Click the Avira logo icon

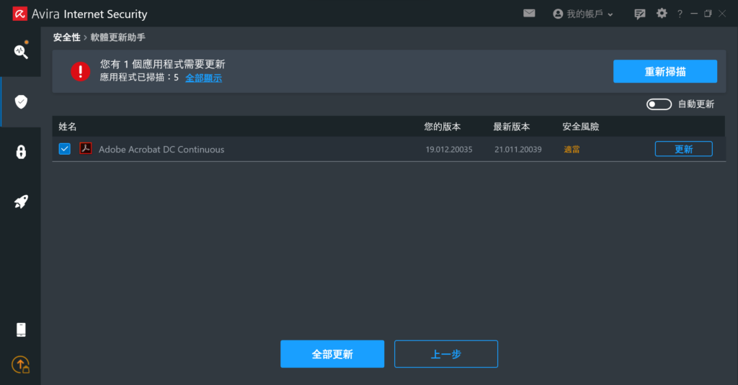[19, 14]
